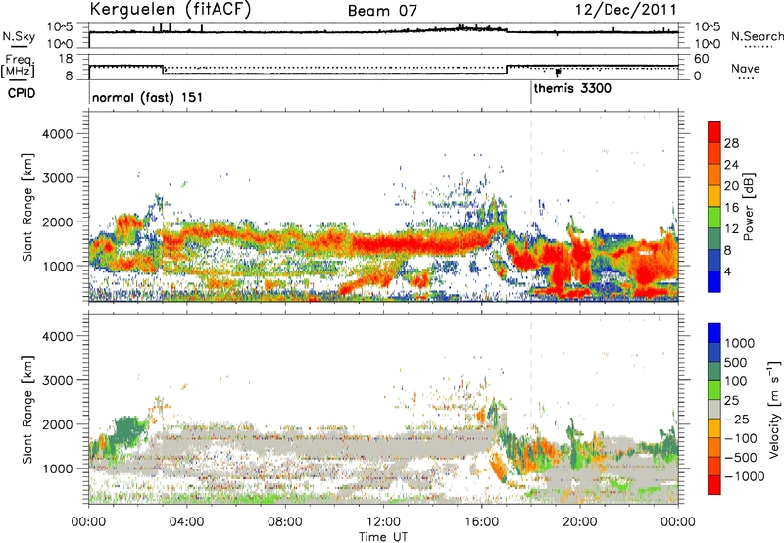The height and width of the screenshot is (543, 784).
Task: Click the '500' tick on Velocity colorbar
Action: click(736, 362)
